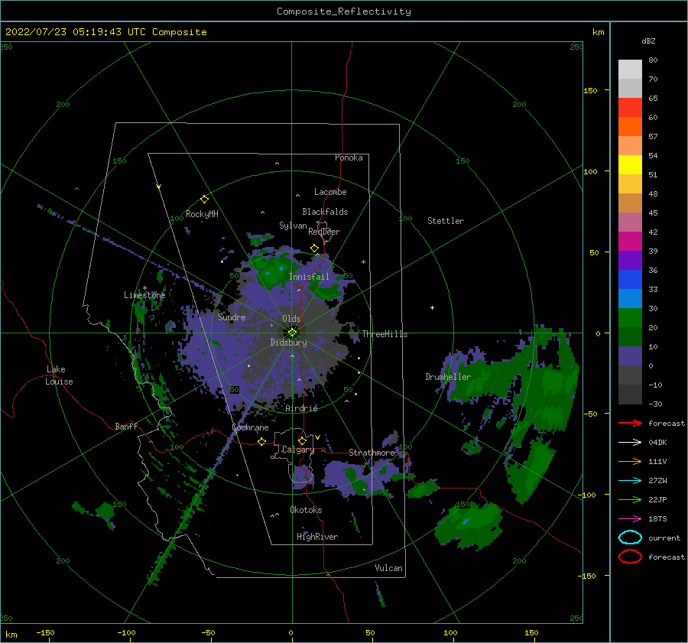Screen dimensions: 688x643
Task: Click the cyan current ellipse in the legend
Action: click(x=630, y=537)
